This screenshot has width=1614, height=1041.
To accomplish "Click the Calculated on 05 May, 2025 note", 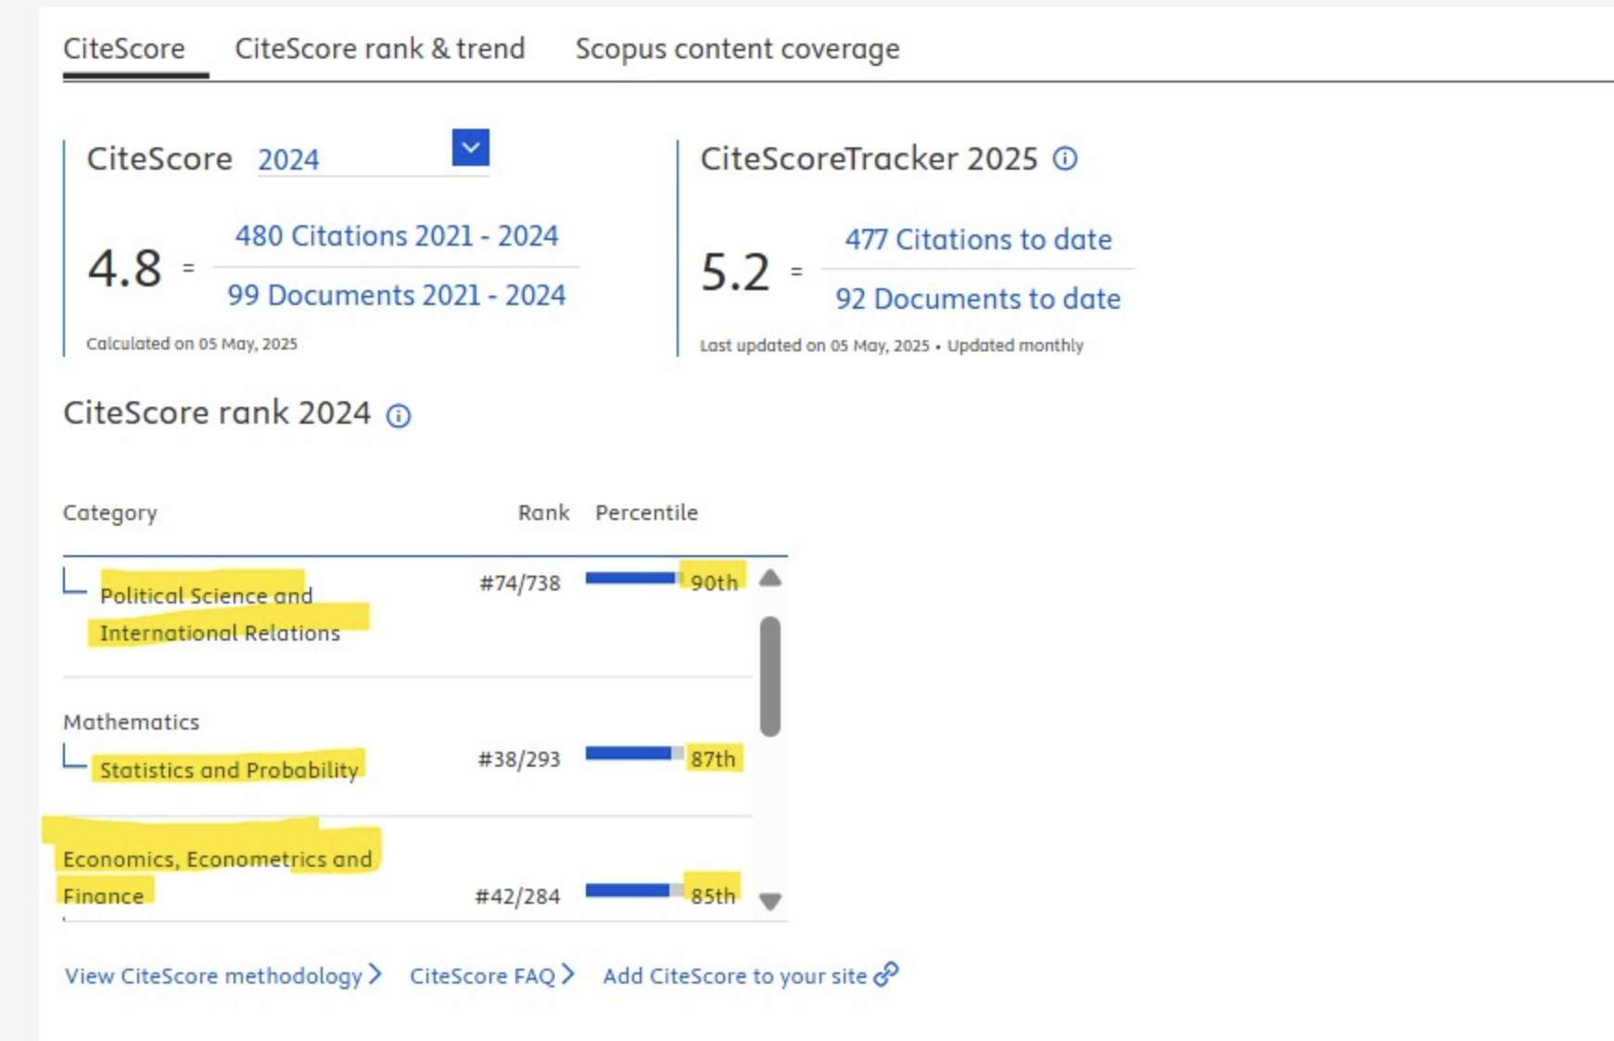I will 192,344.
